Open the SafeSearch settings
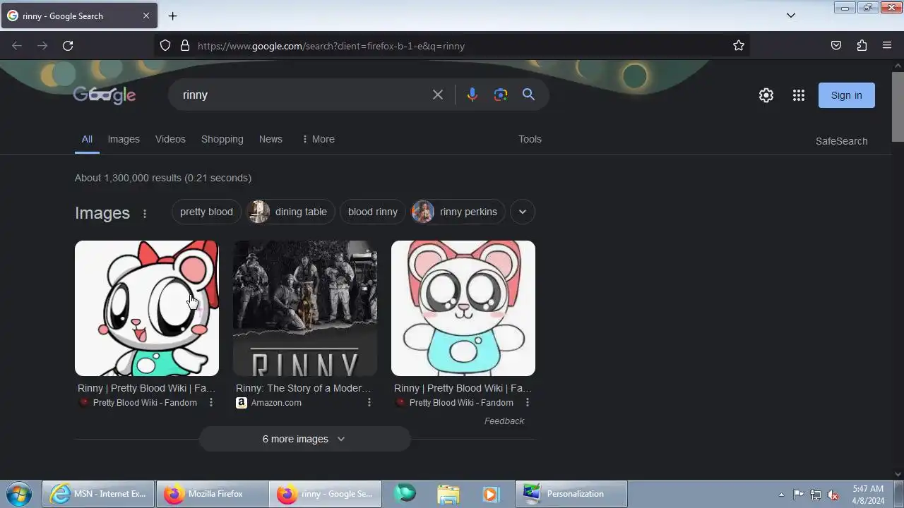This screenshot has width=904, height=508. click(x=841, y=141)
